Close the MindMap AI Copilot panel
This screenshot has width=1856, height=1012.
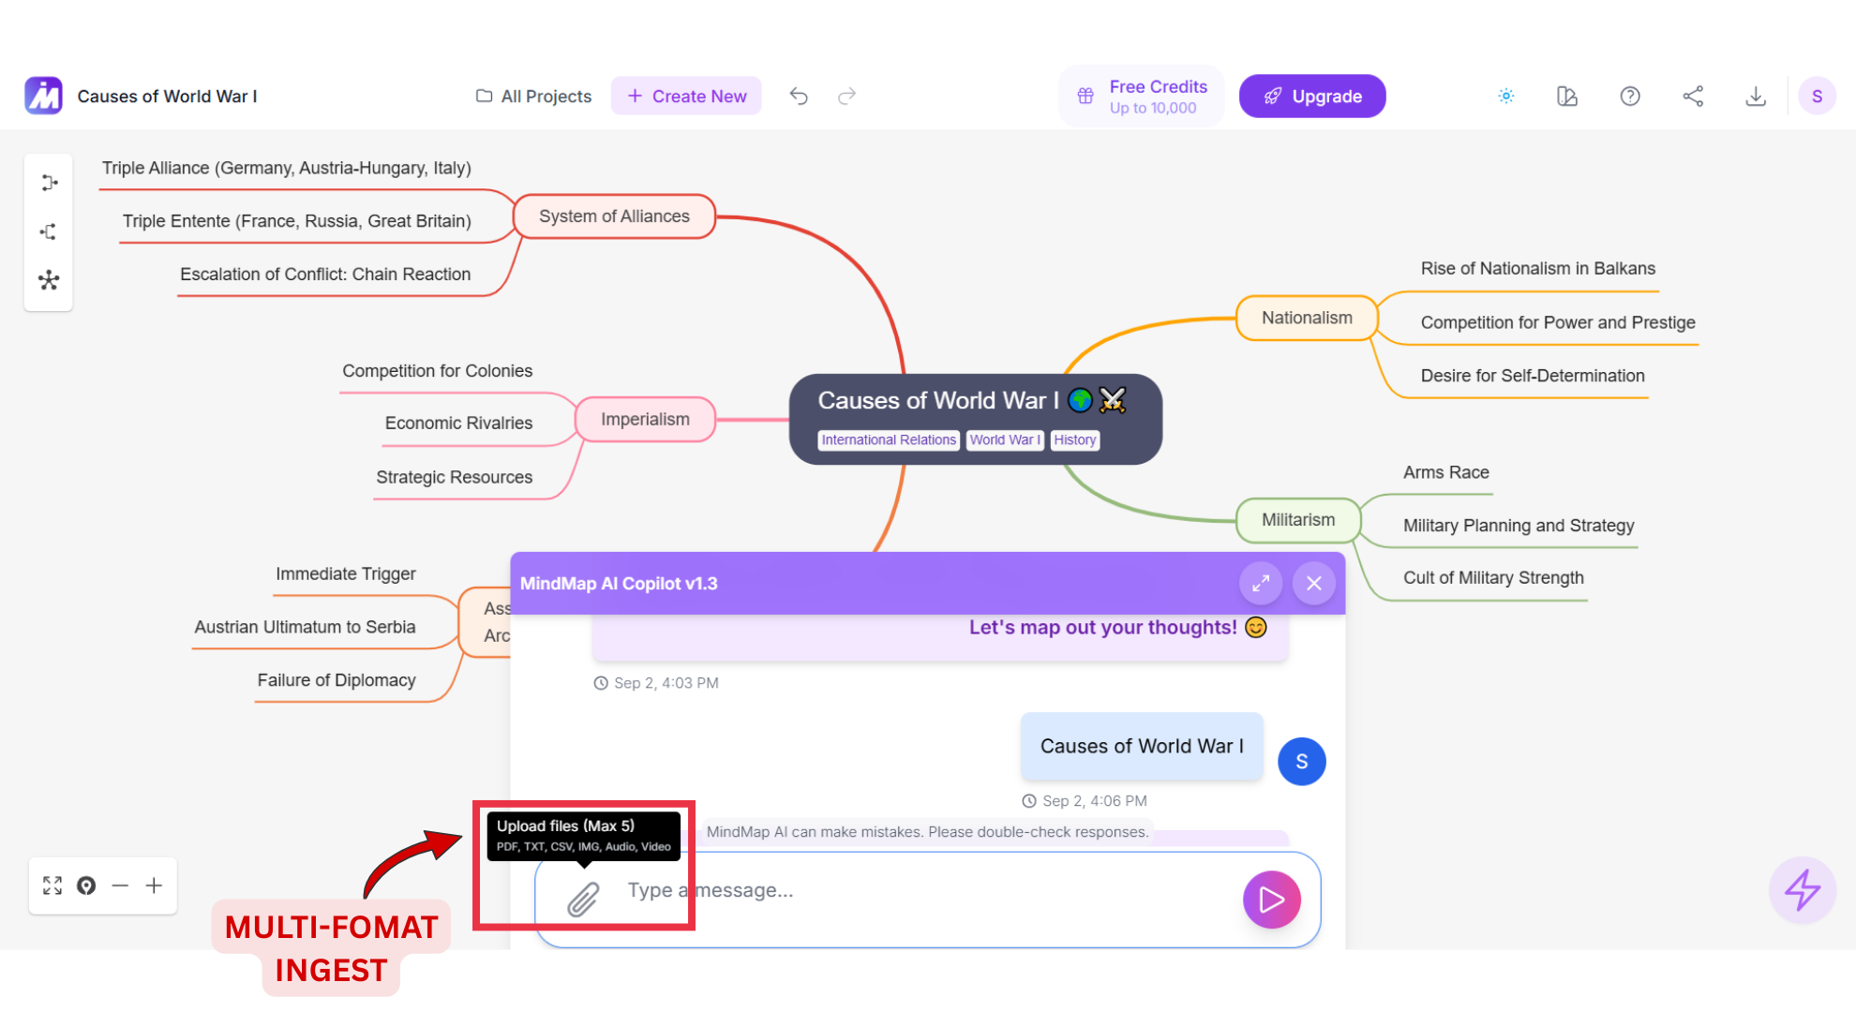[1314, 584]
